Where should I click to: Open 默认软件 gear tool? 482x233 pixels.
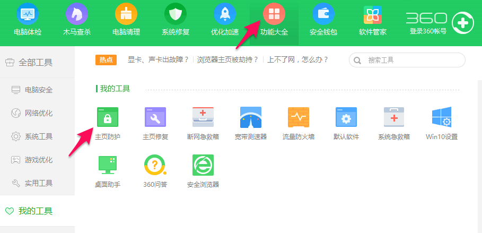pos(346,117)
